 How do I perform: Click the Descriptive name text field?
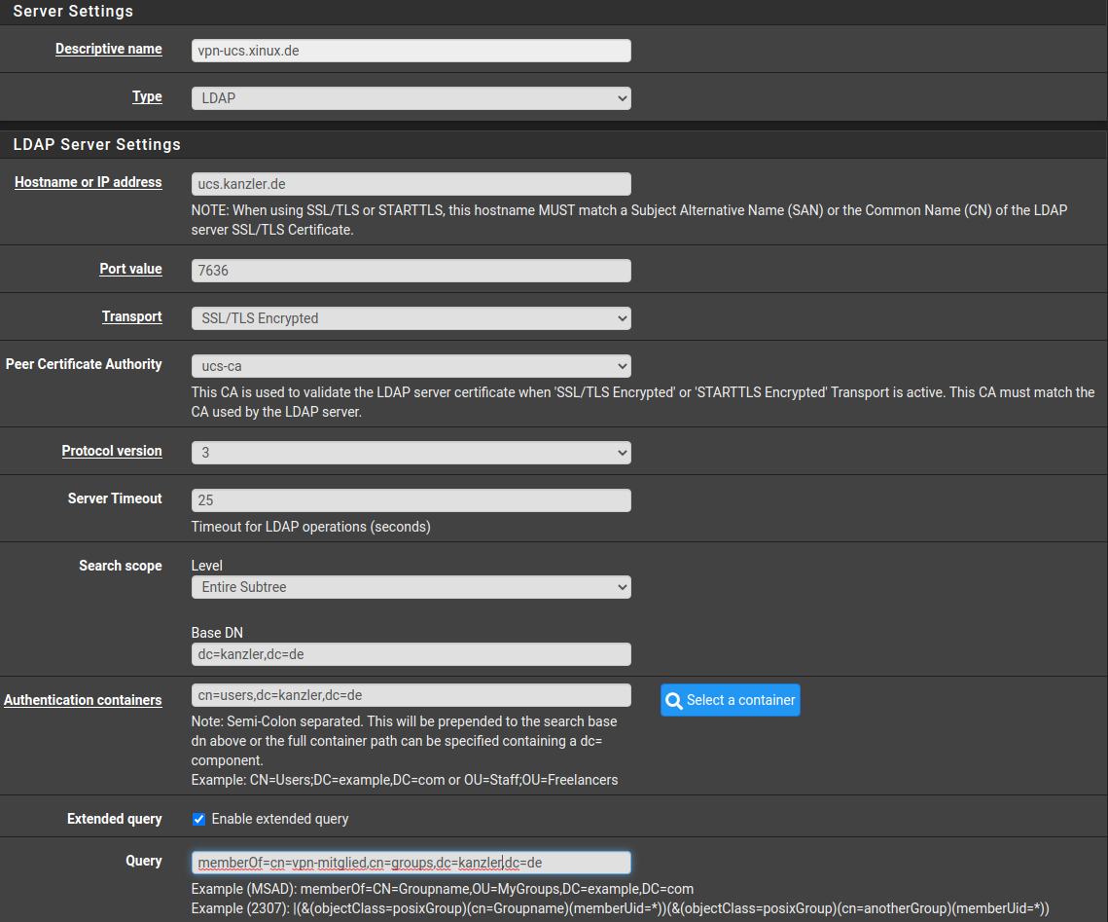(x=411, y=51)
